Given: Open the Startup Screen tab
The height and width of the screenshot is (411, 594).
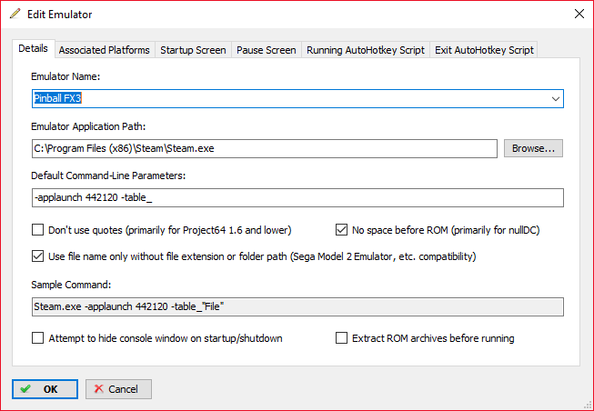Looking at the screenshot, I should [x=193, y=50].
